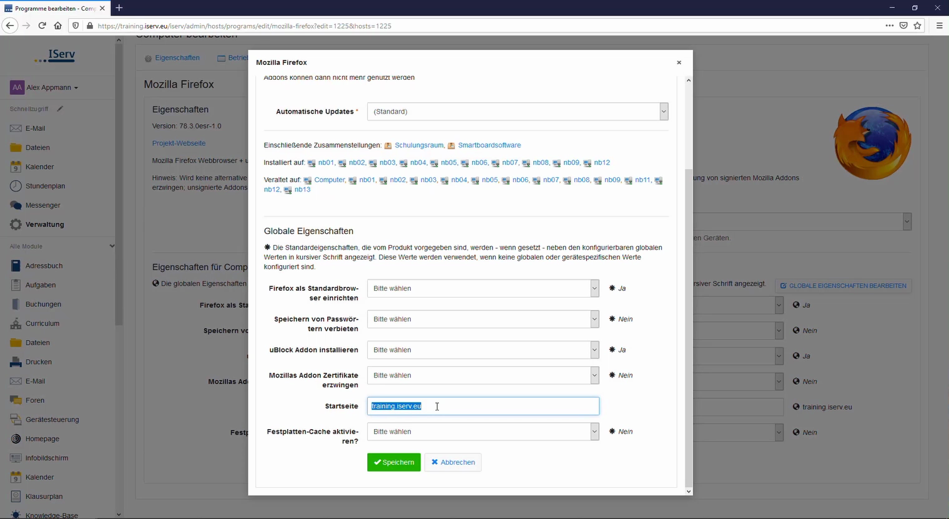949x519 pixels.
Task: Click the Firefox bookmark star icon
Action: pyautogui.click(x=917, y=26)
